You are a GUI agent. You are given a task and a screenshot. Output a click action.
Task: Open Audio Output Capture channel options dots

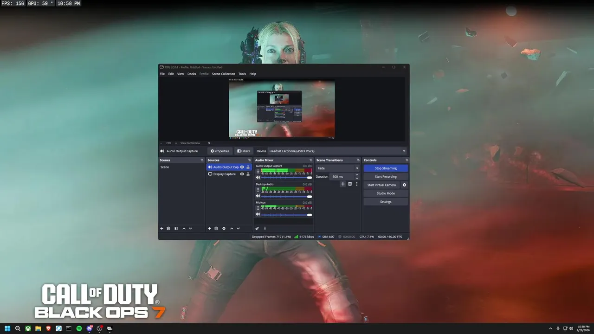(x=258, y=171)
